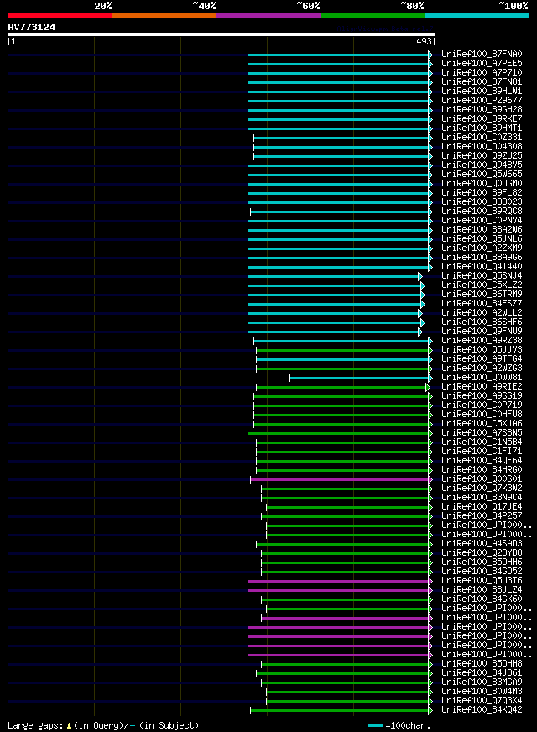Viewport: 537px width, 732px height.
Task: Select the UniRef100_C0Z331 label
Action: (482, 138)
